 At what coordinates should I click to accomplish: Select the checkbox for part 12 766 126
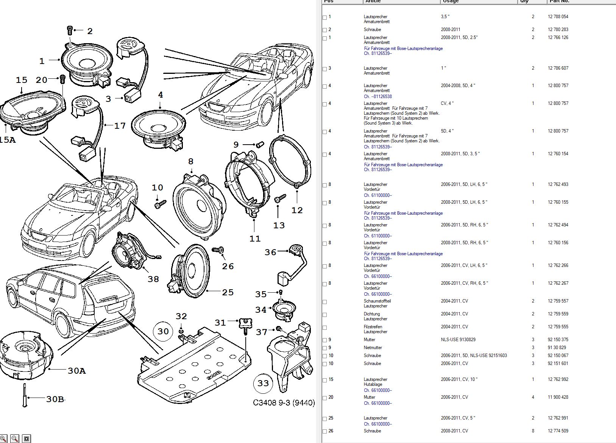pyautogui.click(x=324, y=38)
